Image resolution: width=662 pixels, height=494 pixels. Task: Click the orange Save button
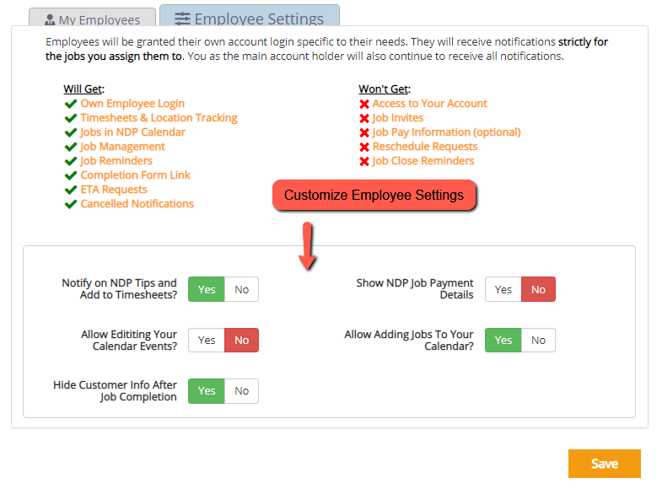(x=605, y=464)
